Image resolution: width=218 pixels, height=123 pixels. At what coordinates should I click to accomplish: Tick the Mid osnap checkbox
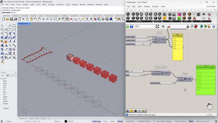tap(2, 85)
